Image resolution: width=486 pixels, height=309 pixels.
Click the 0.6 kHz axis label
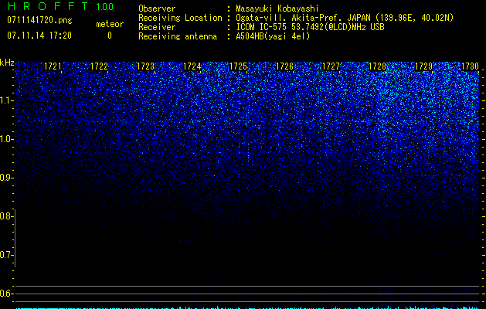5,294
